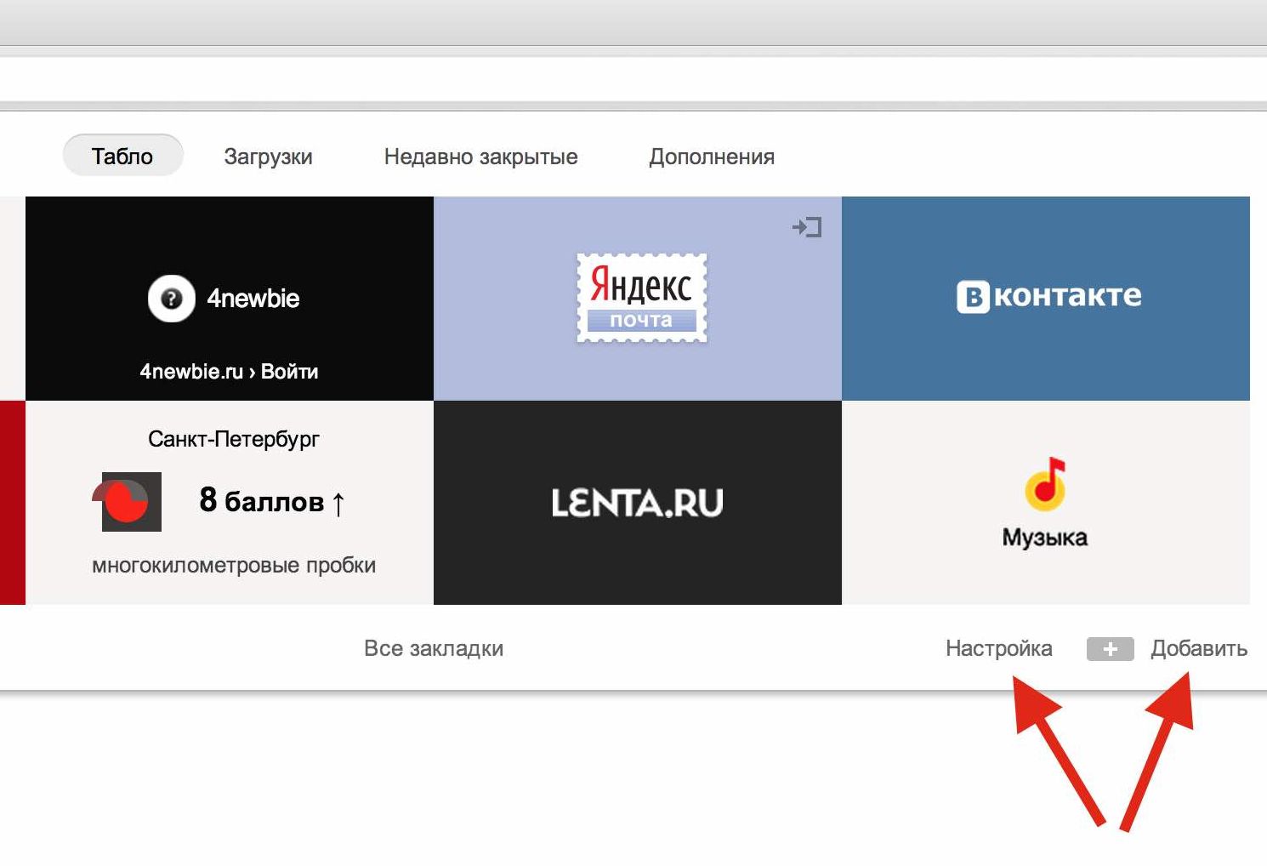The image size is (1267, 866).
Task: Switch to the Табло tab
Action: coord(122,156)
